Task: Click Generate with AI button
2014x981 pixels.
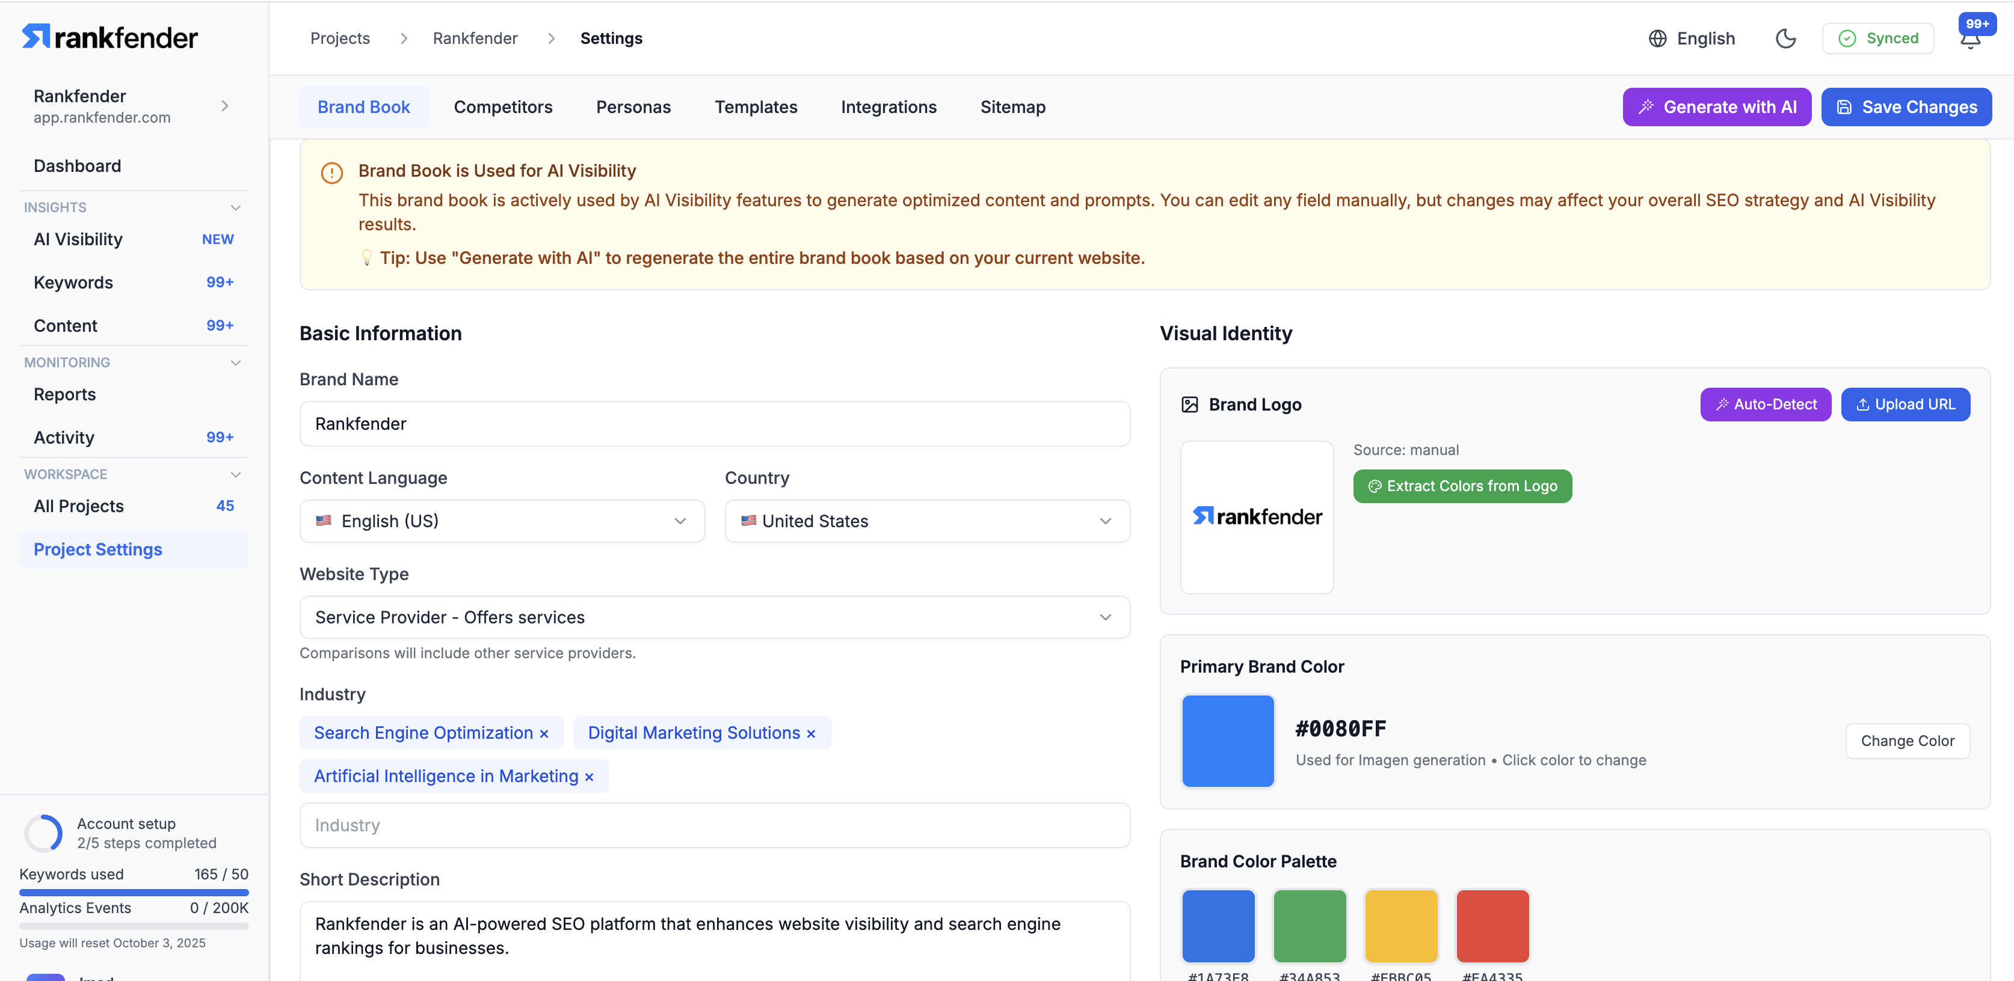Action: point(1716,107)
